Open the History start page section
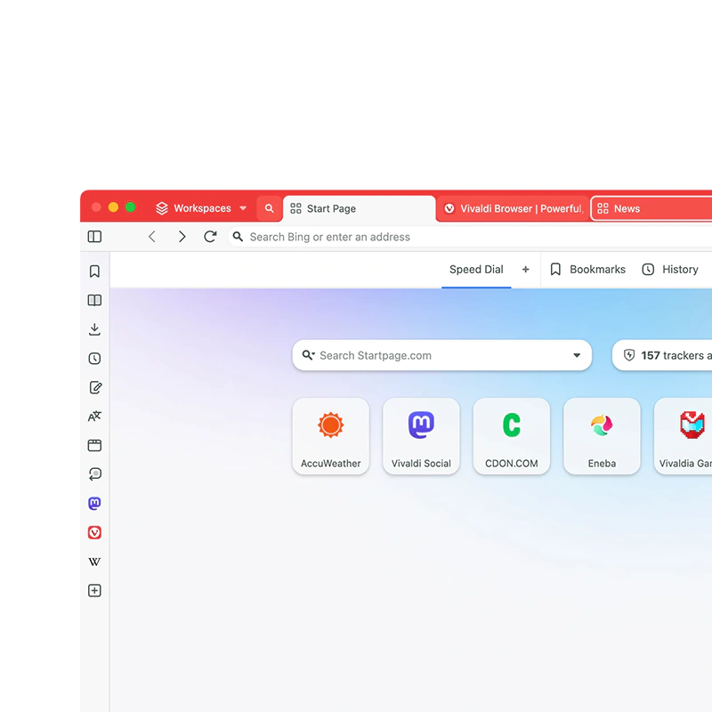This screenshot has height=712, width=712. pyautogui.click(x=670, y=270)
